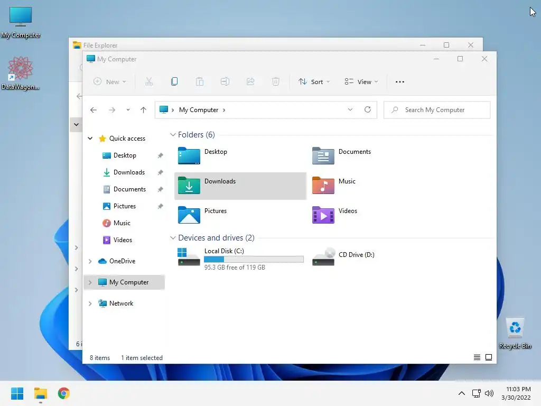This screenshot has height=406, width=541.
Task: Collapse the Devices and drives group
Action: click(173, 238)
